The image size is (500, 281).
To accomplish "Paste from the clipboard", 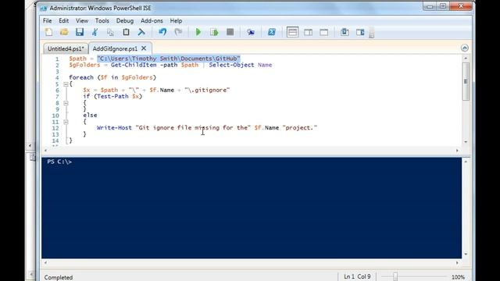I will 126,32.
